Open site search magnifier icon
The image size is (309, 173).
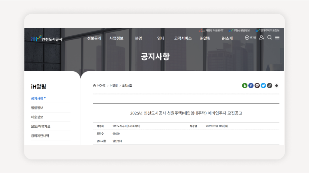(269, 37)
